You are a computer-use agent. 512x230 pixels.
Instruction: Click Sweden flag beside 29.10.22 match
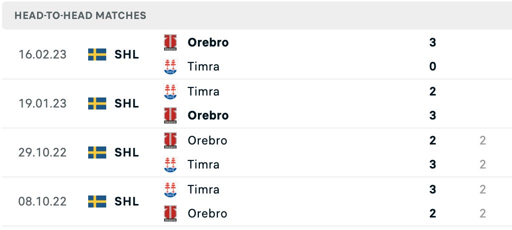click(x=97, y=152)
